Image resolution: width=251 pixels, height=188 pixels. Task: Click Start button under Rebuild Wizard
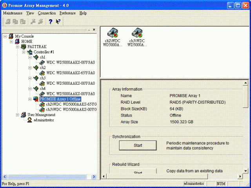(x=138, y=171)
